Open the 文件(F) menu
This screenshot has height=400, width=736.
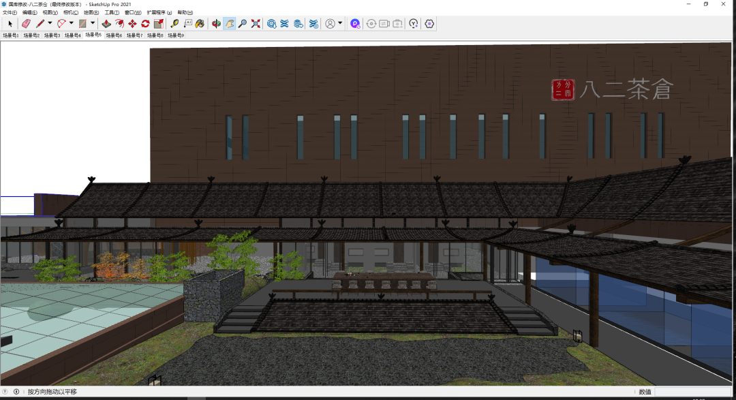coord(10,12)
